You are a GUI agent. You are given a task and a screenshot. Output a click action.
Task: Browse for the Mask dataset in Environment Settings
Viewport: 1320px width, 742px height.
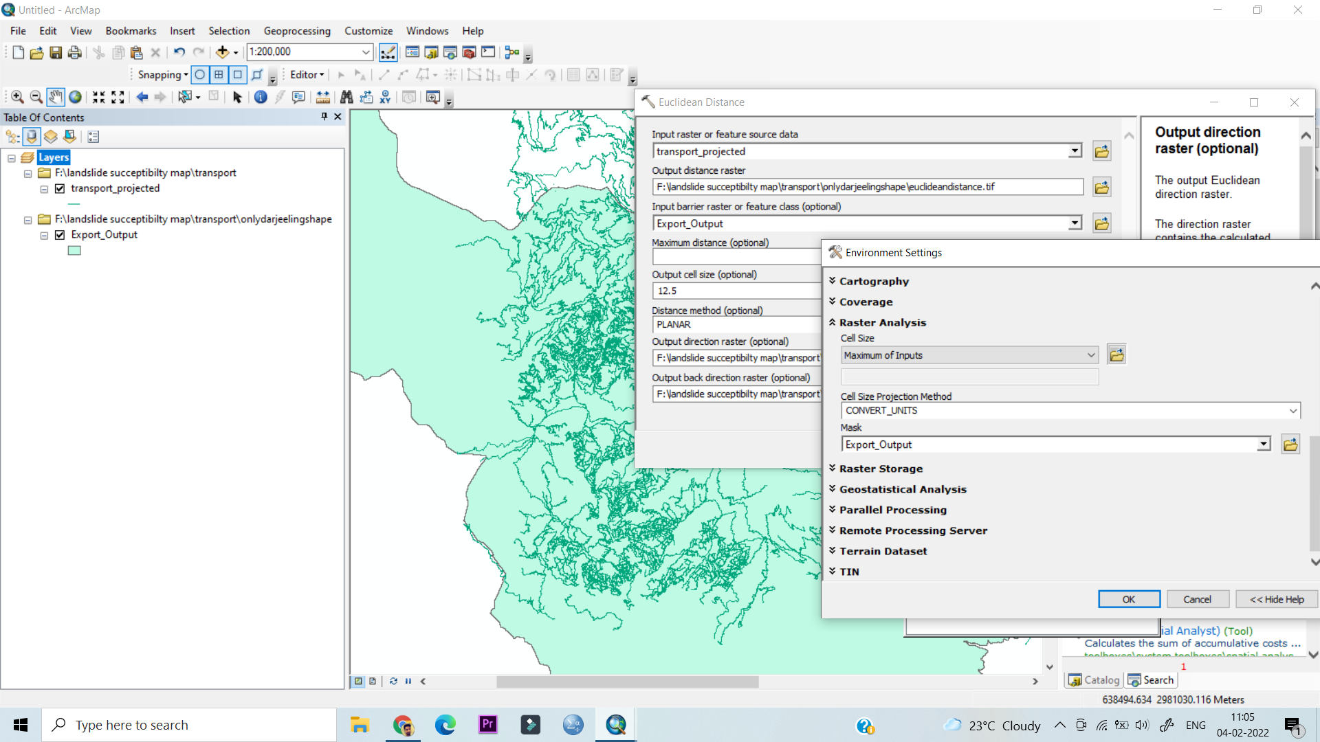click(1290, 444)
